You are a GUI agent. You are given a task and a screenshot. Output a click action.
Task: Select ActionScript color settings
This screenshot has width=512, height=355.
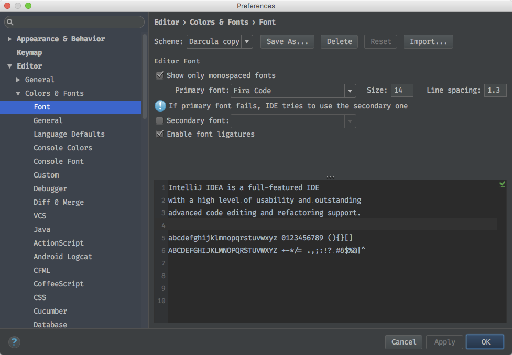59,243
